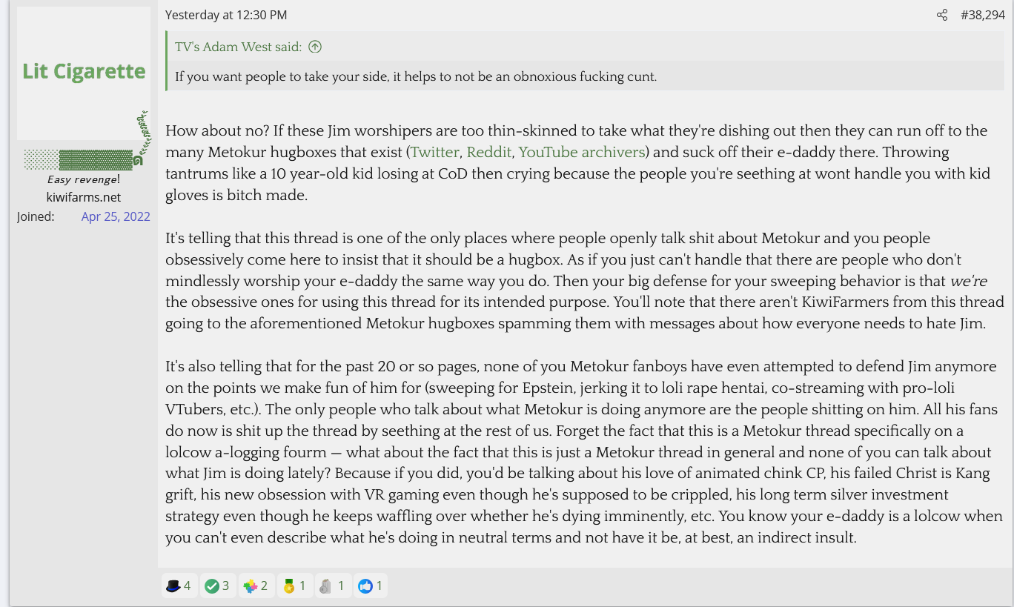Open post permalink #38,294
Viewport: 1014px width, 607px height.
click(x=983, y=15)
